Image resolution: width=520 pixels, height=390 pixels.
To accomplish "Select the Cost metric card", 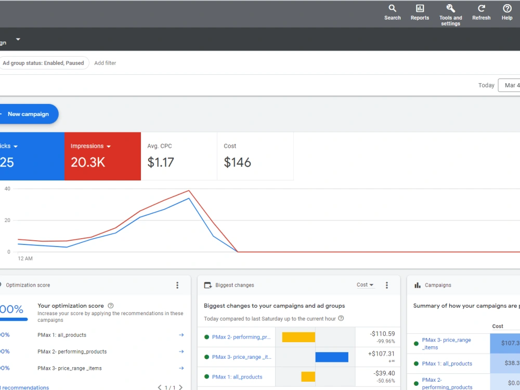I will [x=255, y=156].
